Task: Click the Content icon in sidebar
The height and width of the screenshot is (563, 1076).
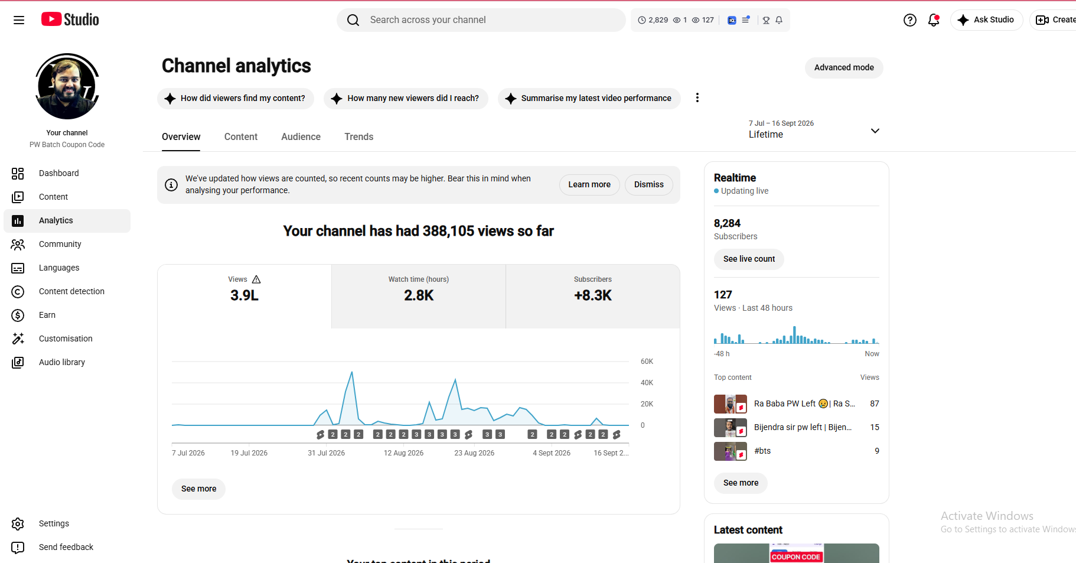Action: (18, 197)
